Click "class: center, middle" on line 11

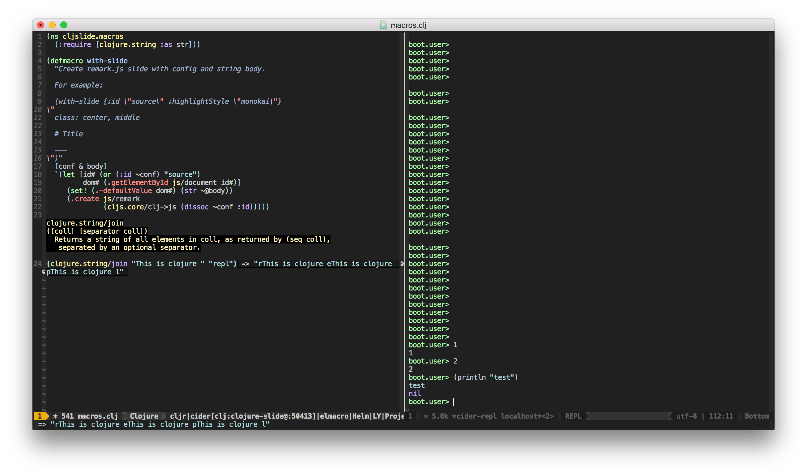tap(97, 117)
